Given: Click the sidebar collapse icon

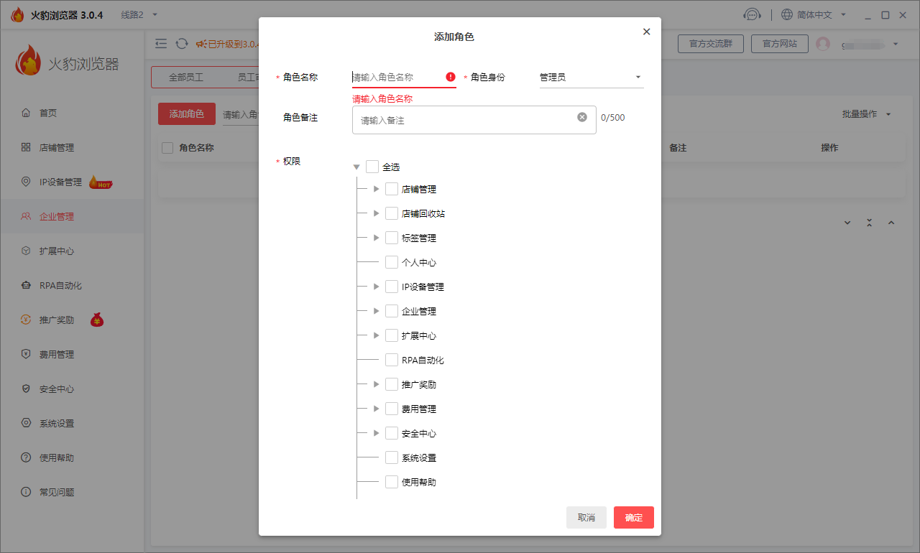Looking at the screenshot, I should pos(161,44).
